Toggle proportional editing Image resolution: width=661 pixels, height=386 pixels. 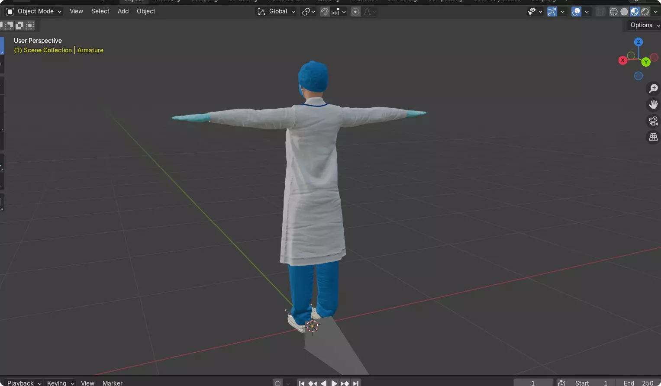355,12
